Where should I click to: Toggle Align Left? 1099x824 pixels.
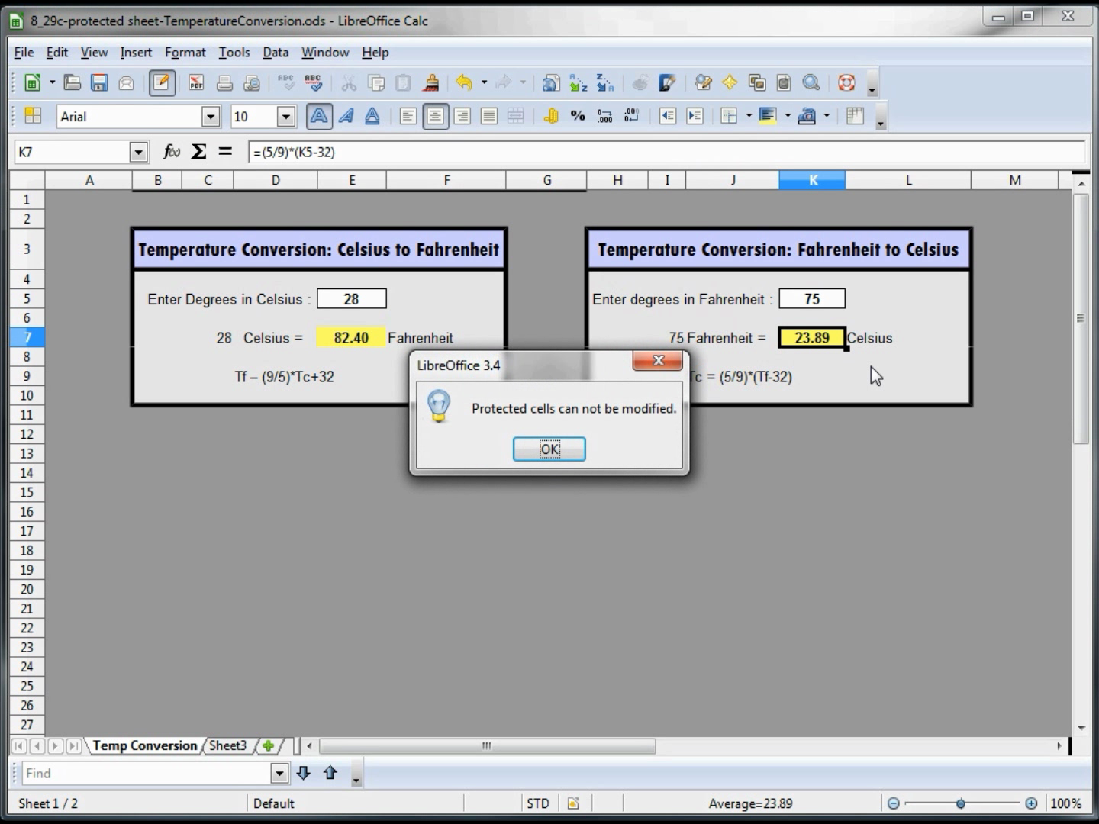click(408, 116)
